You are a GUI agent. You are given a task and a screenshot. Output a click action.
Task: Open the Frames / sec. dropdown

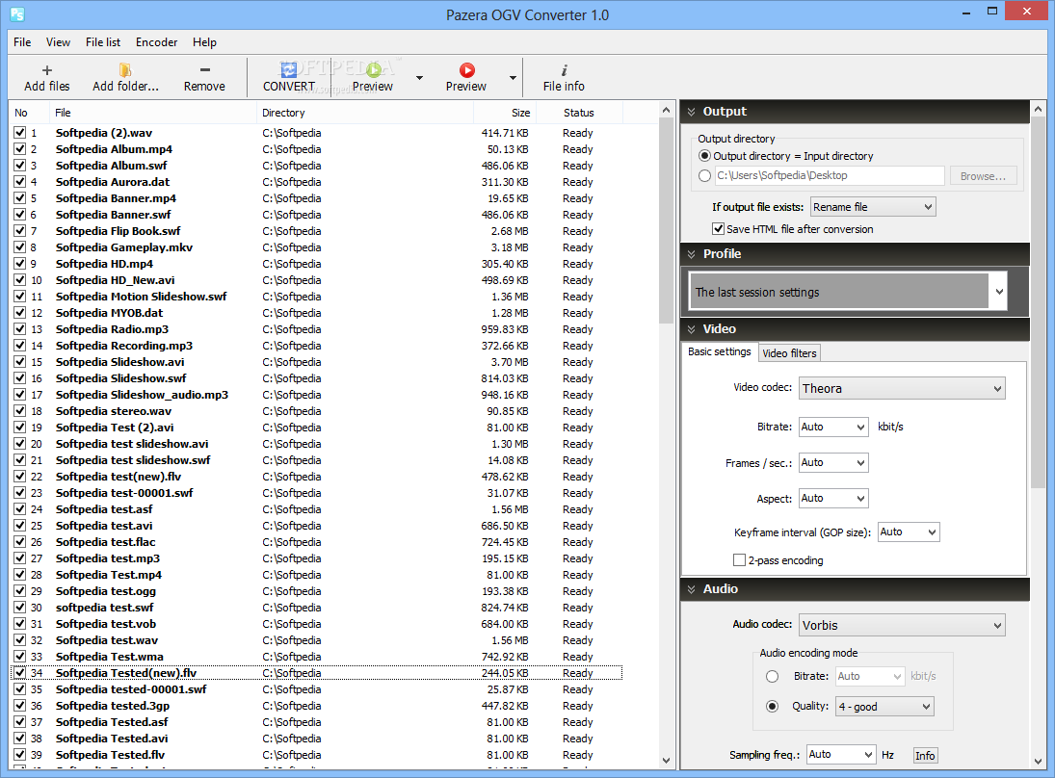pyautogui.click(x=833, y=462)
